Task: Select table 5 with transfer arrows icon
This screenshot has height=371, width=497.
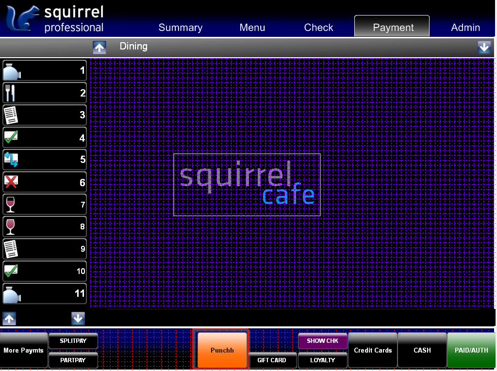Action: [45, 160]
